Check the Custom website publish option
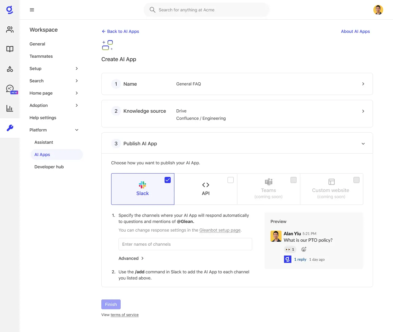The width and height of the screenshot is (393, 332). [356, 180]
